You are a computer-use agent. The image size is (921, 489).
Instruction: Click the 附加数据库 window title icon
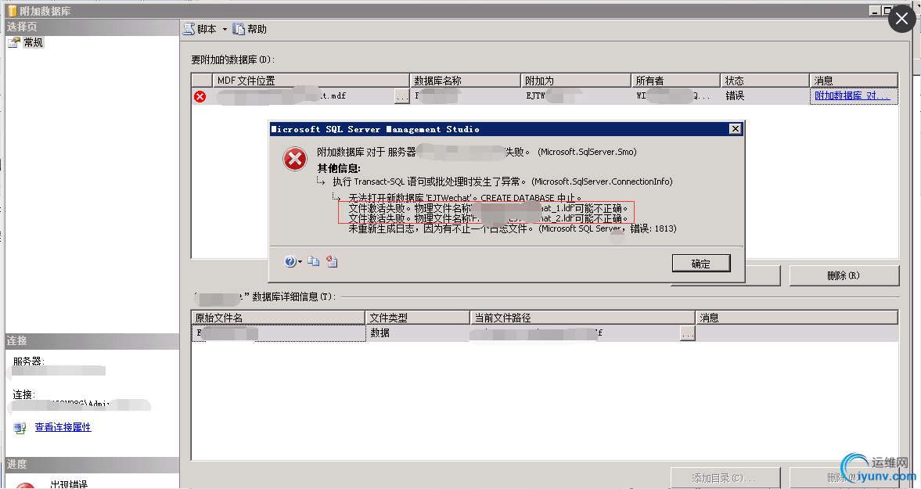pos(12,11)
